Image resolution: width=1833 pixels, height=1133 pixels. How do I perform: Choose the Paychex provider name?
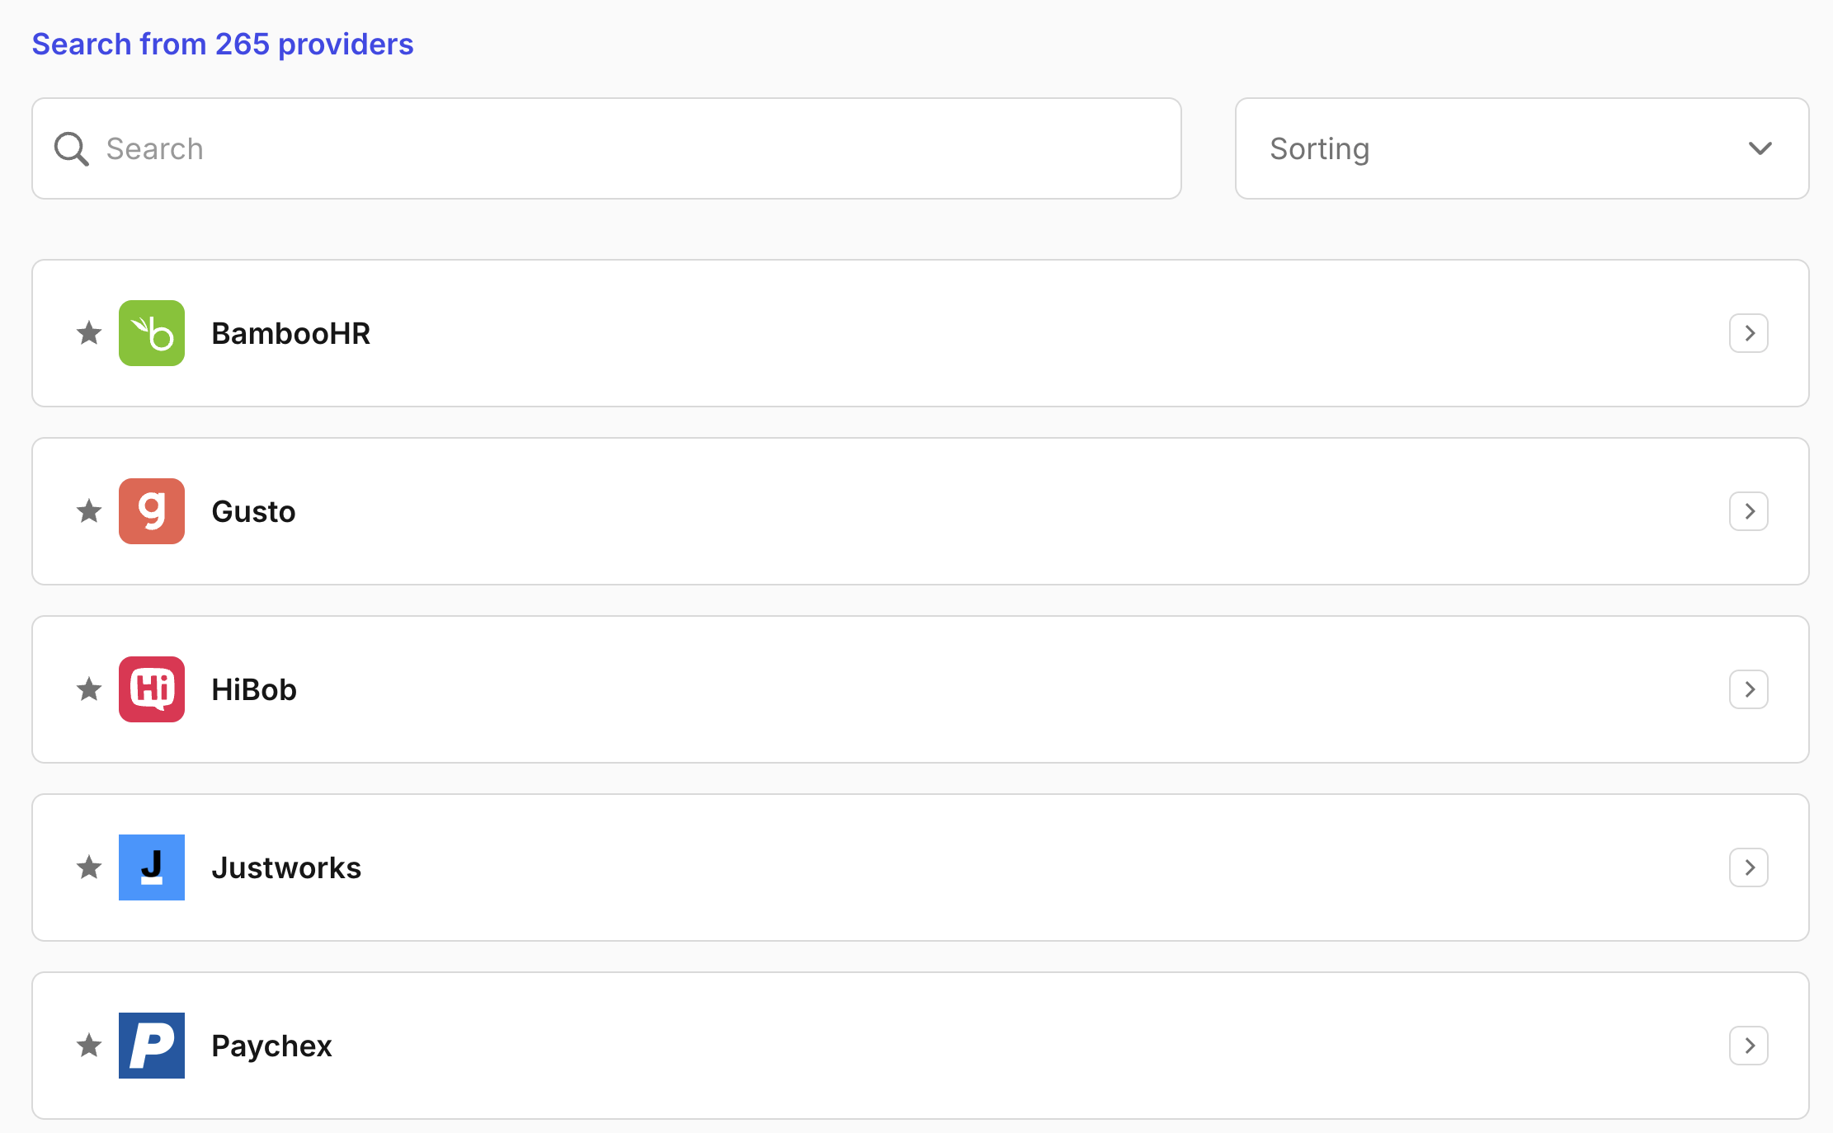pyautogui.click(x=271, y=1046)
